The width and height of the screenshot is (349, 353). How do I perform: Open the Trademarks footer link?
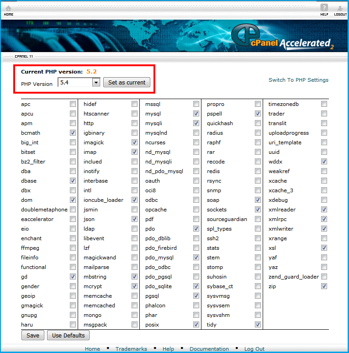point(131,349)
